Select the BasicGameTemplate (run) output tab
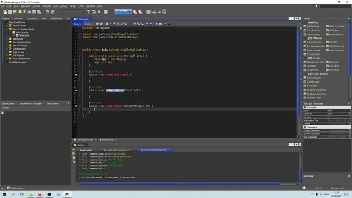Image resolution: width=352 pixels, height=198 pixels. coord(117,150)
